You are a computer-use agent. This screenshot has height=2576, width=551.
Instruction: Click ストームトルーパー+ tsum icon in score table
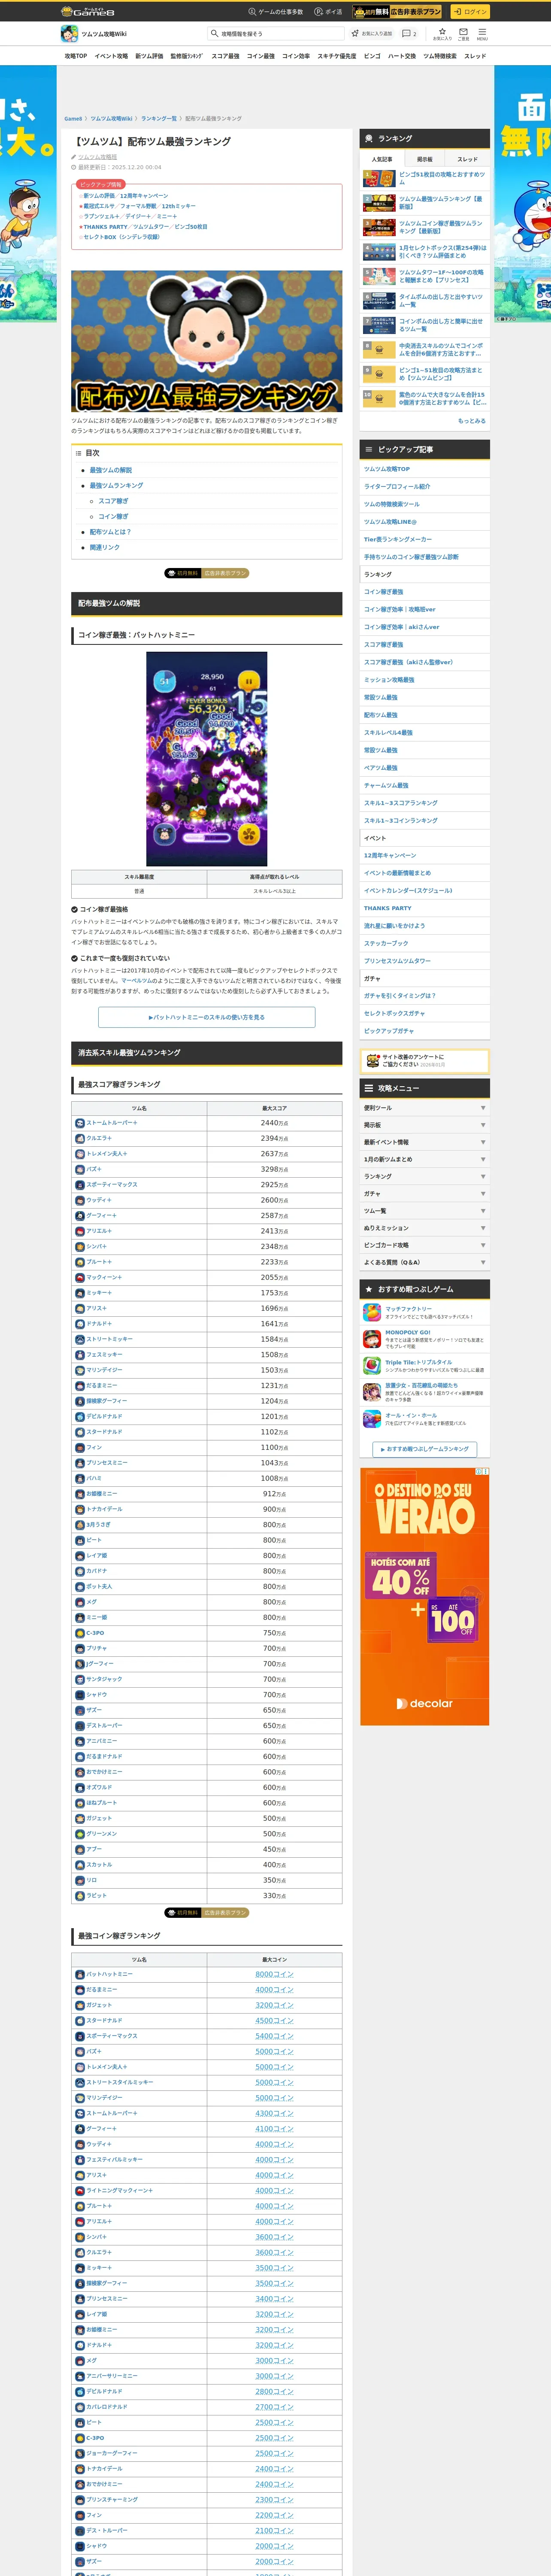[x=80, y=1123]
